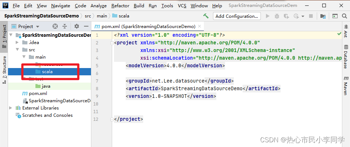Open the Run menu
This screenshot has width=350, height=147.
(153, 5)
